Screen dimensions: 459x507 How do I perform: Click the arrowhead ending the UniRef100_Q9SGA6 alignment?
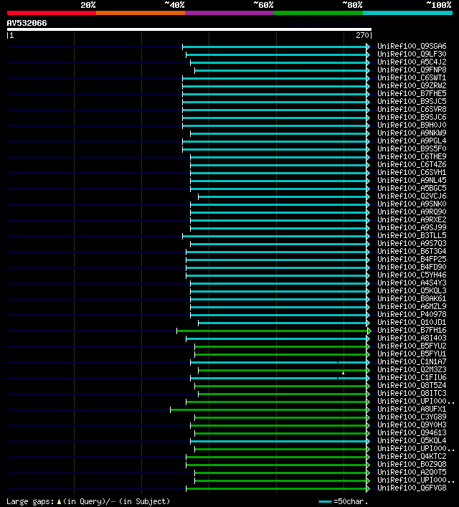tap(368, 47)
